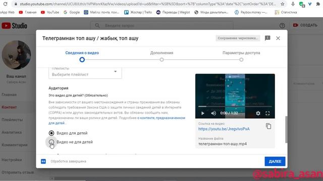
Task: Go to 'Параметры доступа' step
Action: coord(241,56)
